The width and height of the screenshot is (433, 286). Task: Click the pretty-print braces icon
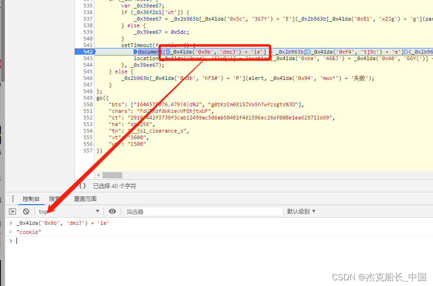click(x=83, y=186)
